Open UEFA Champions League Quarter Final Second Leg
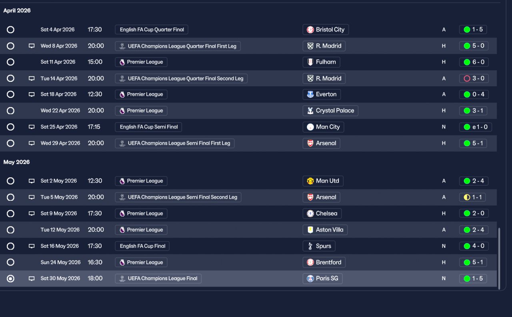512x317 pixels. [181, 79]
